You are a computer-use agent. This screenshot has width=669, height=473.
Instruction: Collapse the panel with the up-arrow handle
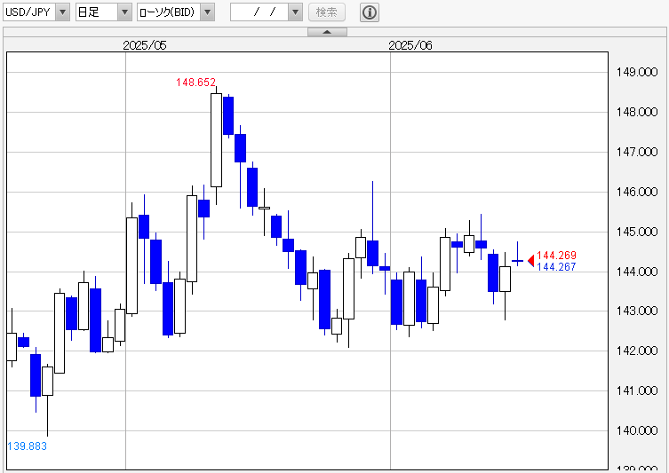click(x=327, y=32)
